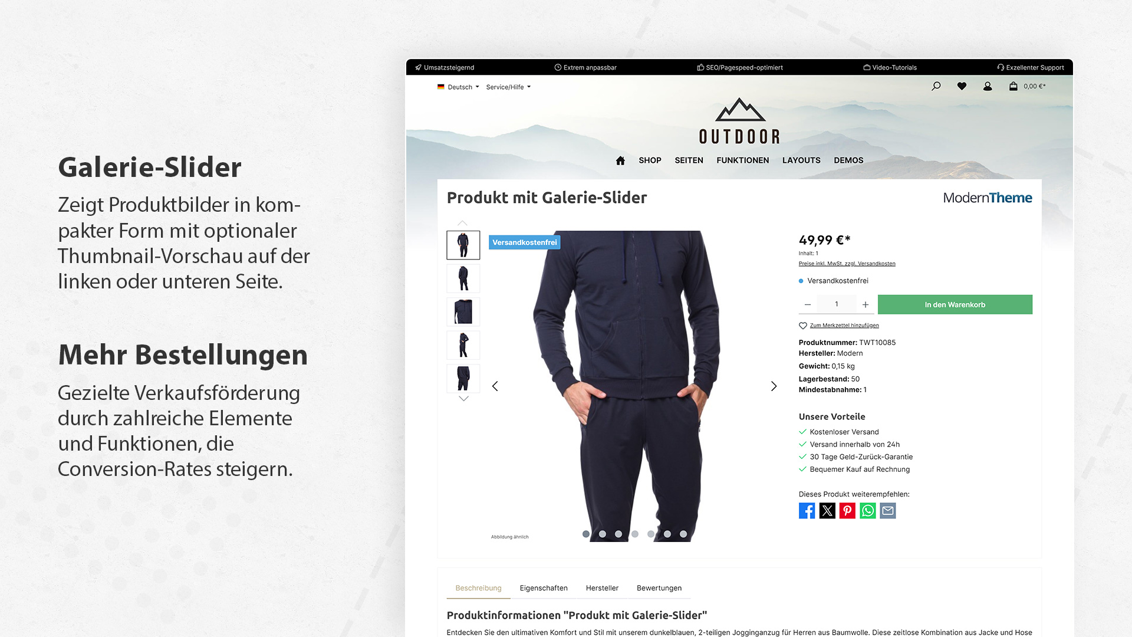Open the shopping cart bag icon
1132x637 pixels.
click(x=1013, y=86)
